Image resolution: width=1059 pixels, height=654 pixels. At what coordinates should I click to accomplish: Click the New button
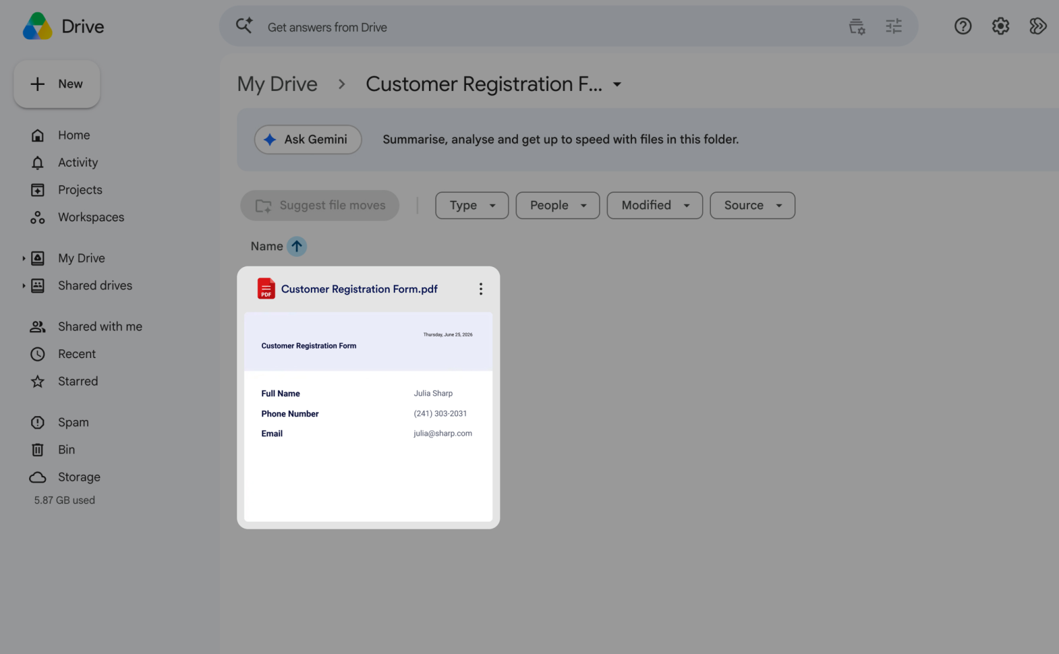57,84
